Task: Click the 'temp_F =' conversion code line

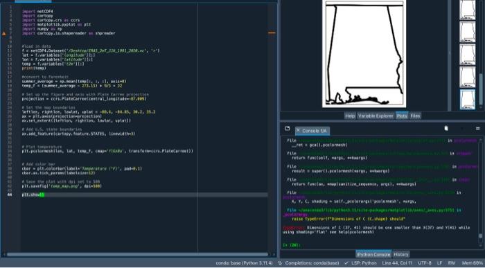Action: pyautogui.click(x=72, y=86)
